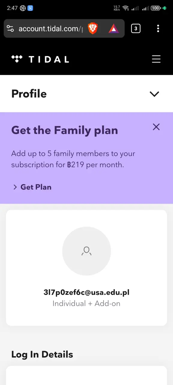Open the tab switcher showing 3 tabs
Screen dimensions: 173x385
[136, 29]
